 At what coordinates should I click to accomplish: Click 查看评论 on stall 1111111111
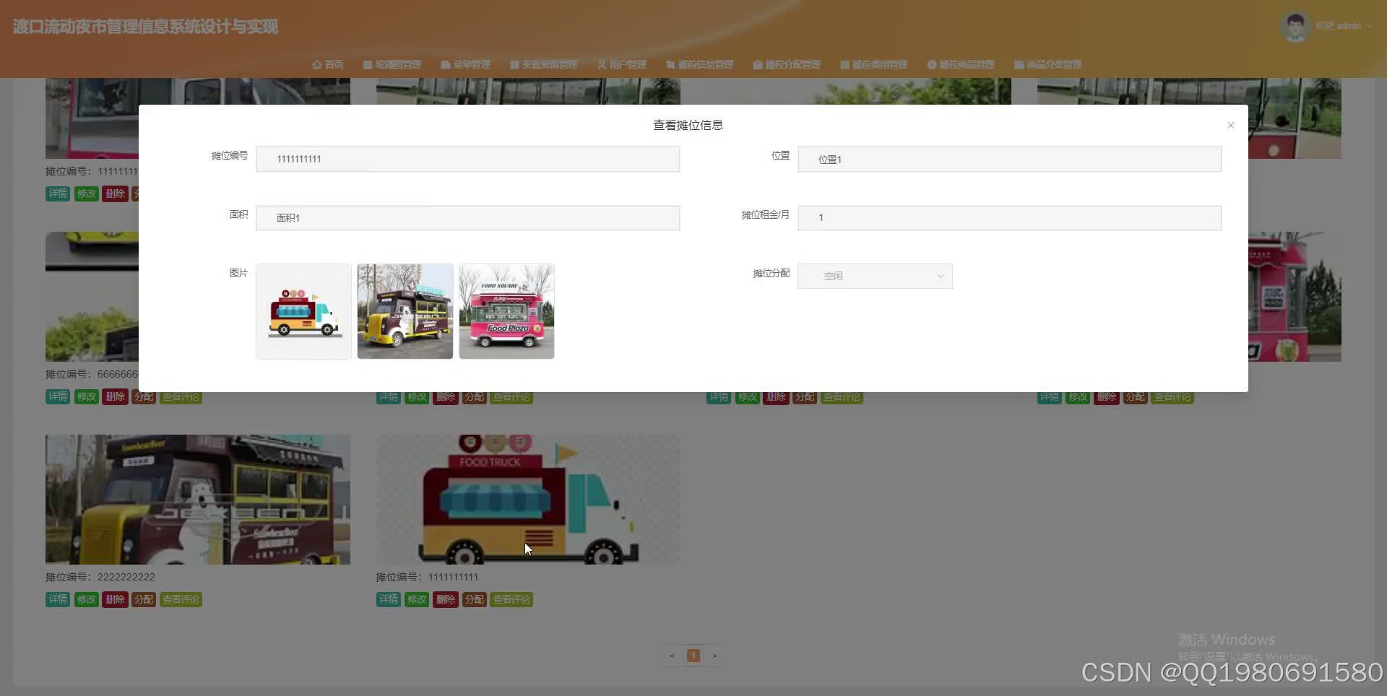(x=511, y=599)
